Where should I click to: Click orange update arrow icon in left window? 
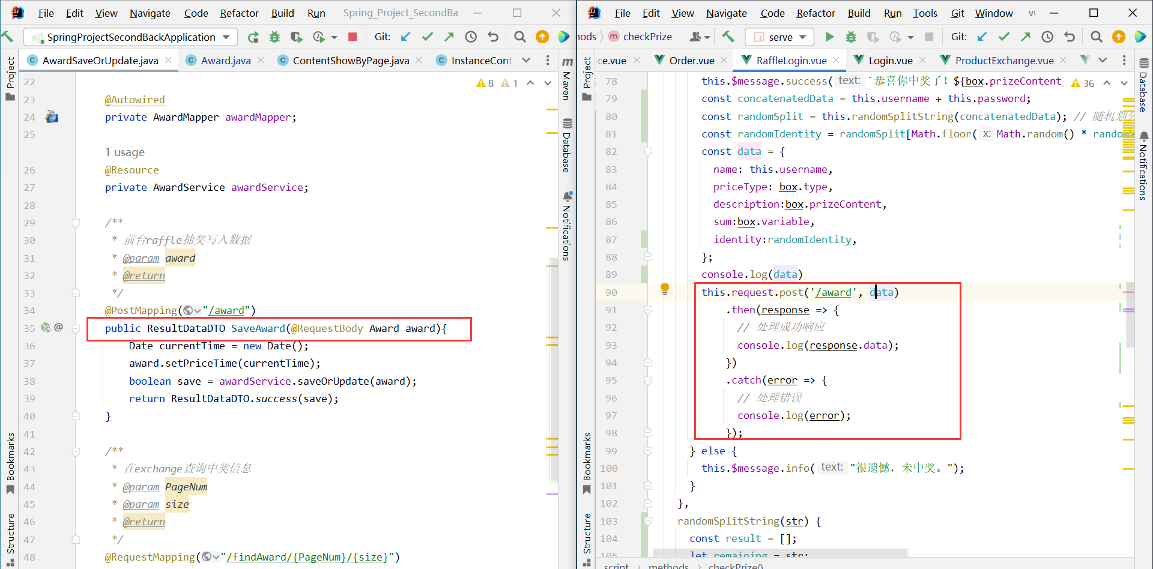542,37
